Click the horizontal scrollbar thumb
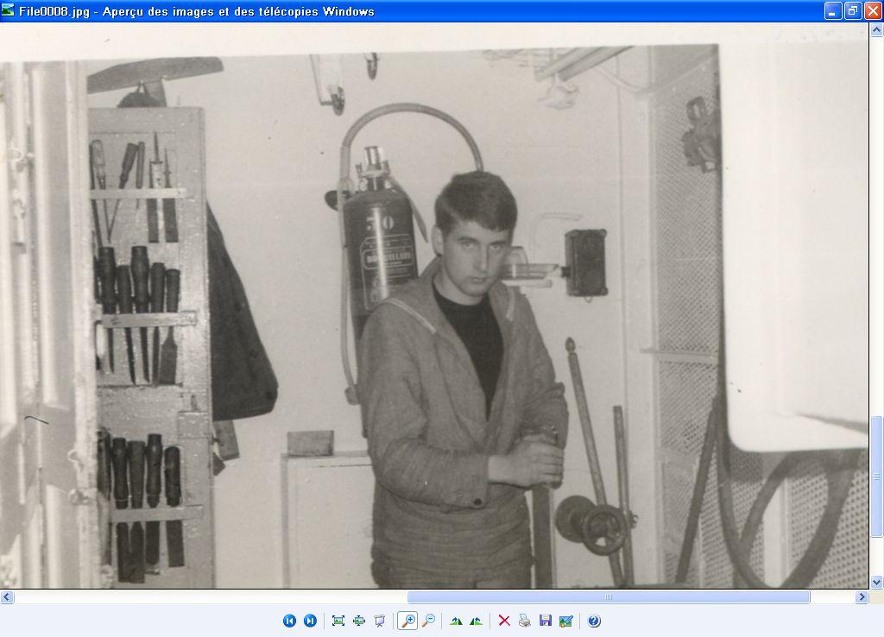The image size is (884, 637). pos(608,597)
